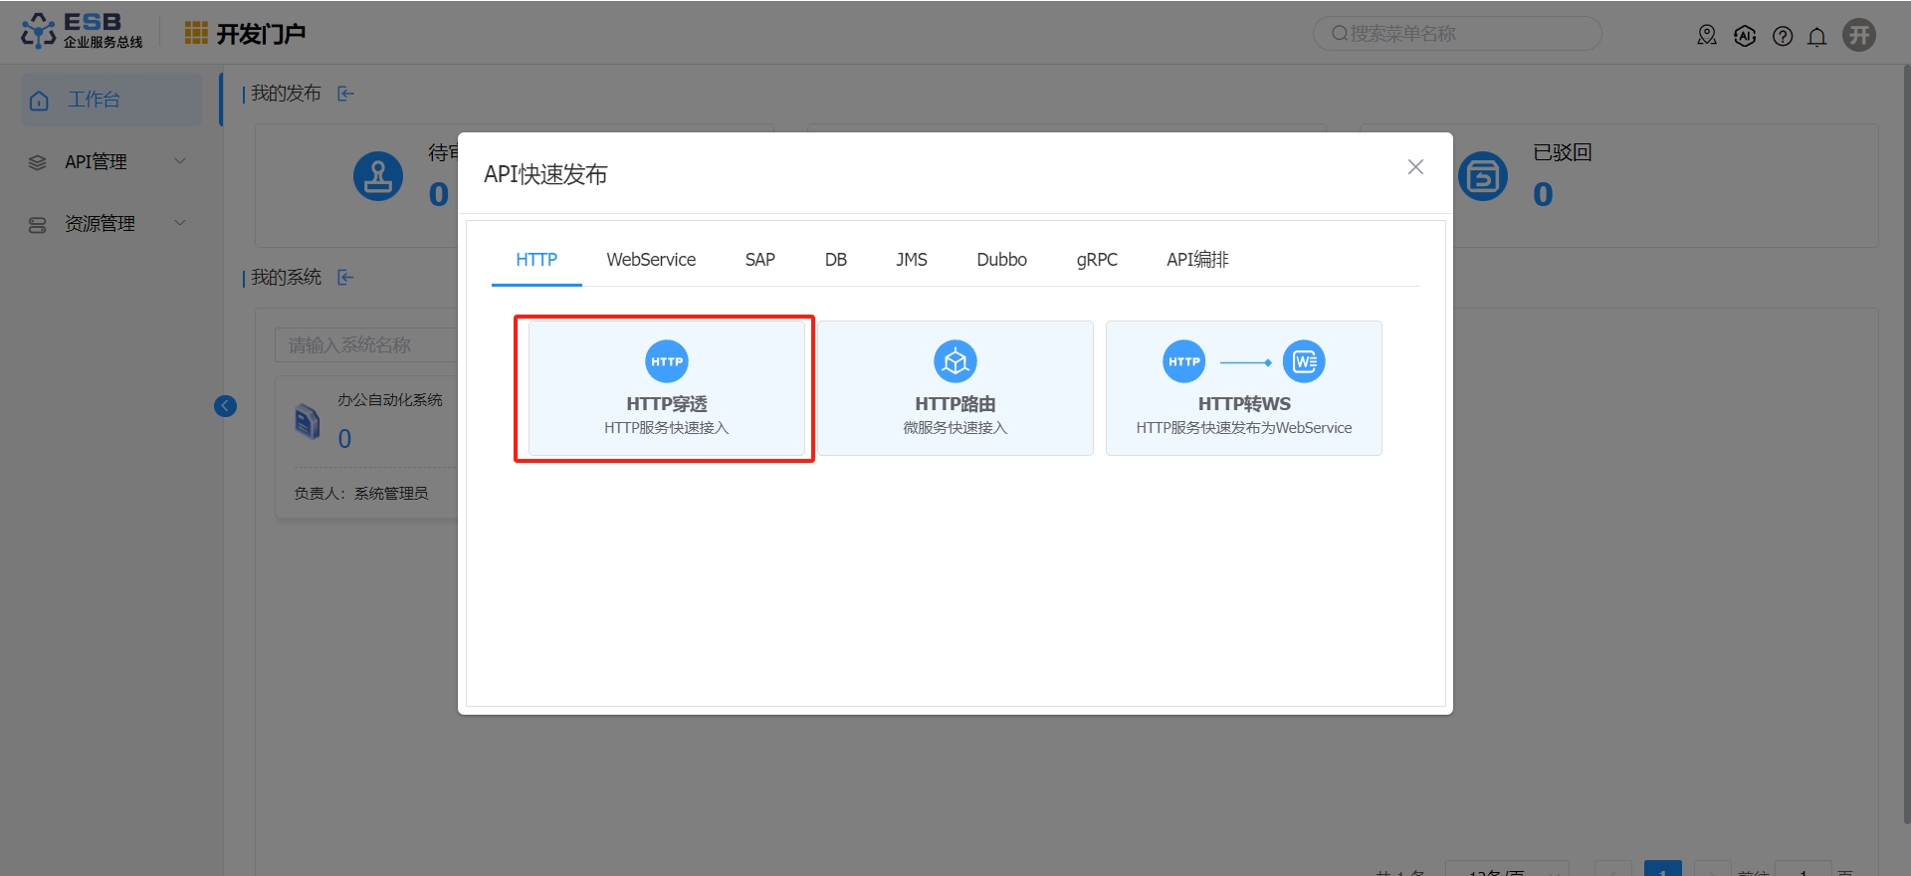Viewport: 1911px width, 876px height.
Task: Expand the API管理 sidebar menu
Action: click(107, 161)
